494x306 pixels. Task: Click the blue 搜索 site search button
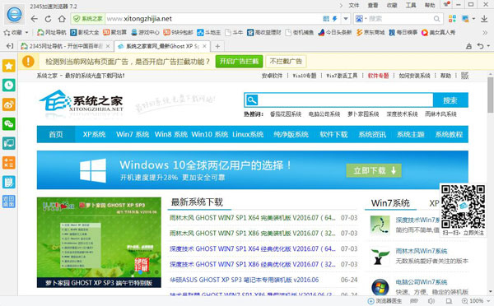pyautogui.click(x=450, y=100)
